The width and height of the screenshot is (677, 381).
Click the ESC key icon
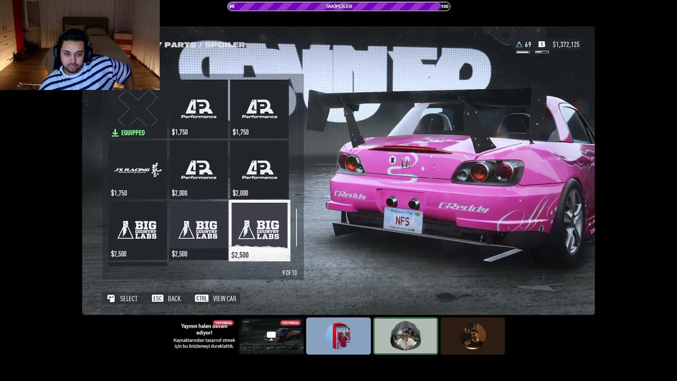coord(158,298)
